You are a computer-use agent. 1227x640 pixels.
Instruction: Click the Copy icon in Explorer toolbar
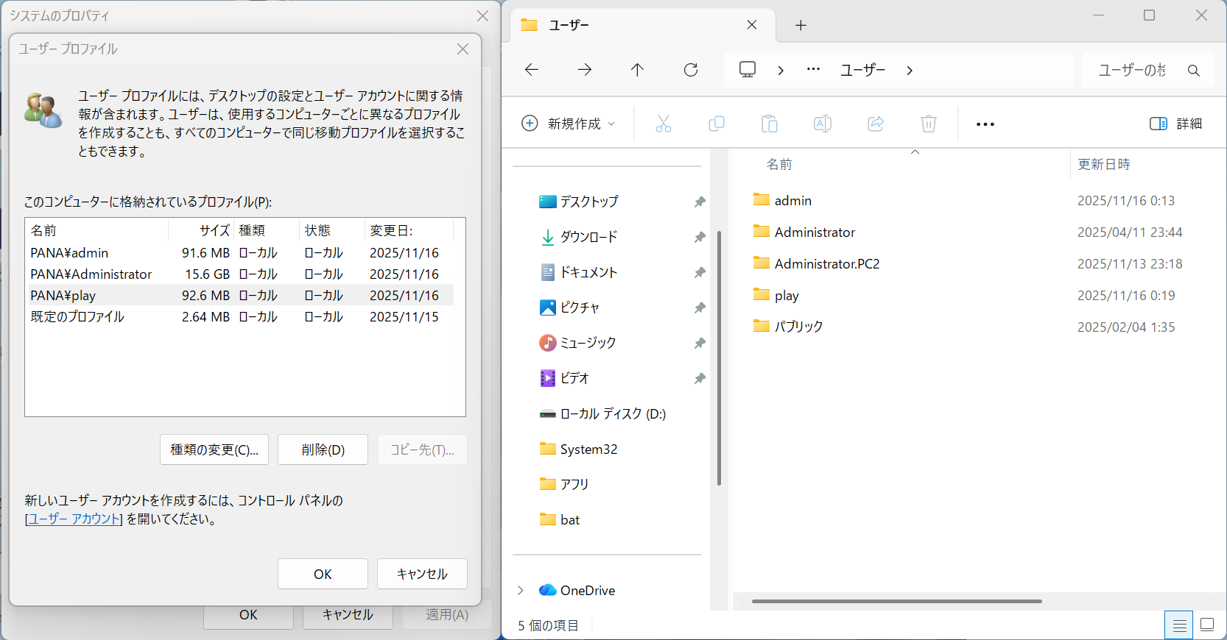[716, 124]
